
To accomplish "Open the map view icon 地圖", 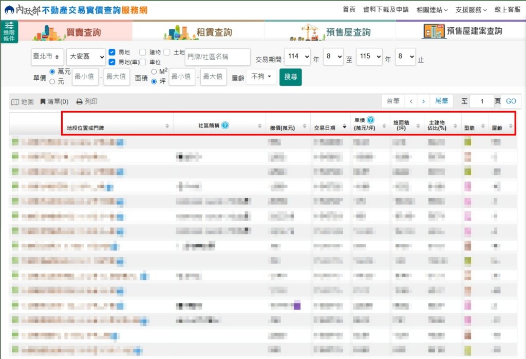I will 23,101.
